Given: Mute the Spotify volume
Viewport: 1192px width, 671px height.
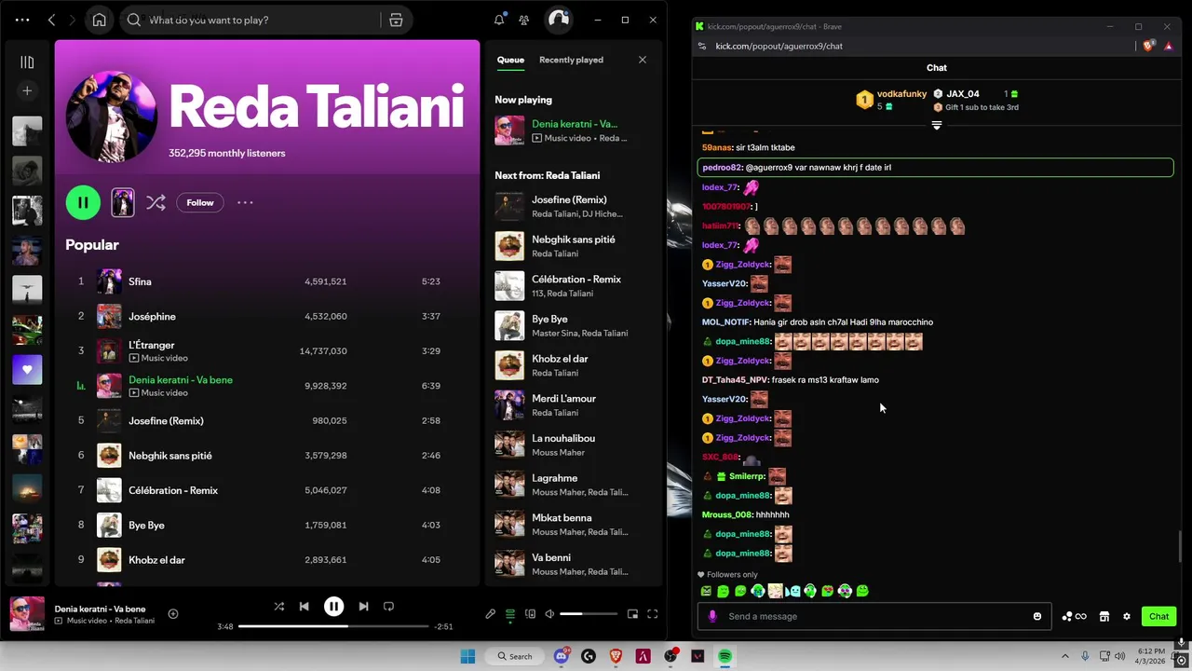Looking at the screenshot, I should pyautogui.click(x=549, y=613).
